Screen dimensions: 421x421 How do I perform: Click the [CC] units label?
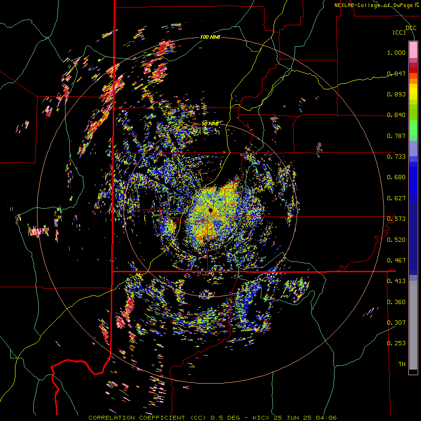tap(399, 32)
